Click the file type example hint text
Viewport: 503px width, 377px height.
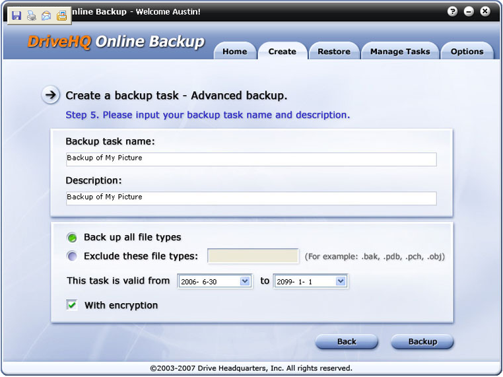[x=374, y=256]
